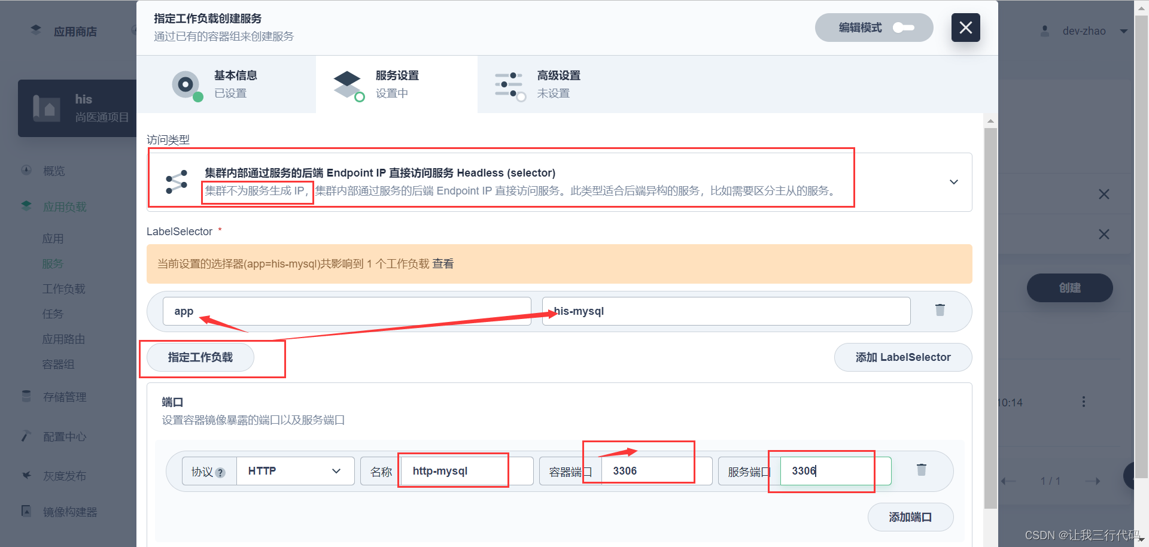The image size is (1149, 547).
Task: Click the dialog scrollbar up arrow
Action: [991, 121]
